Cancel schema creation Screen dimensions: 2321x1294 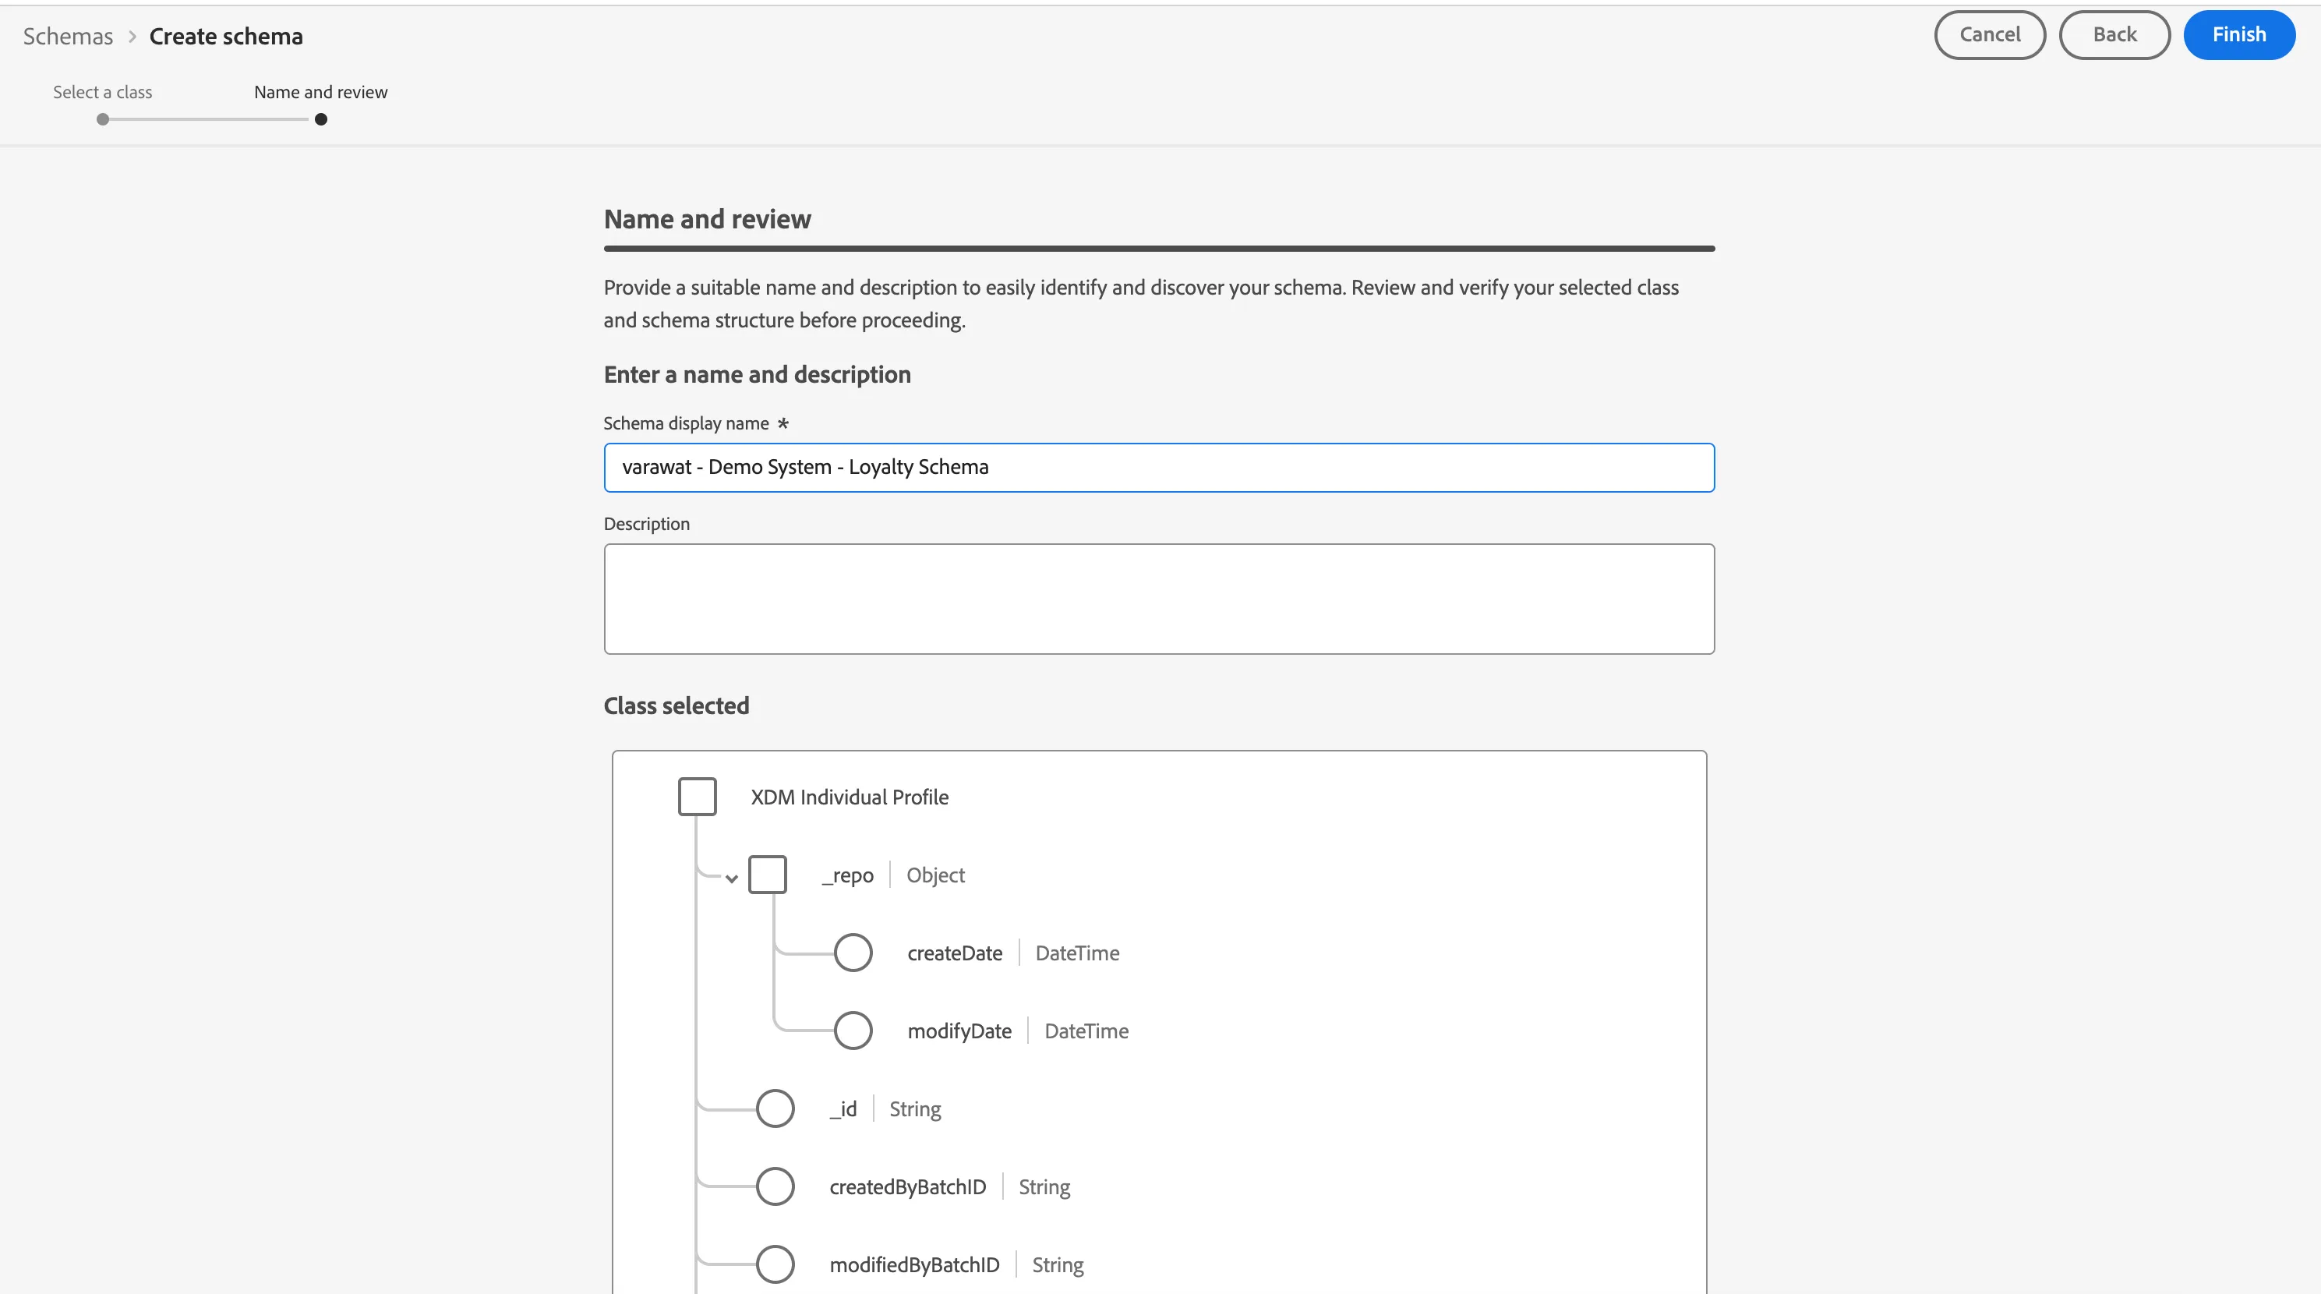coord(1990,35)
